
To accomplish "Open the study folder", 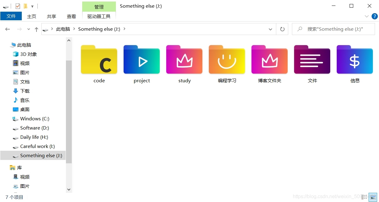I will pos(184,60).
